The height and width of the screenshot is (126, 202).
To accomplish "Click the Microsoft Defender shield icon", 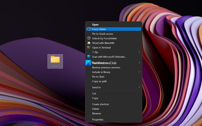I will coord(89,56).
